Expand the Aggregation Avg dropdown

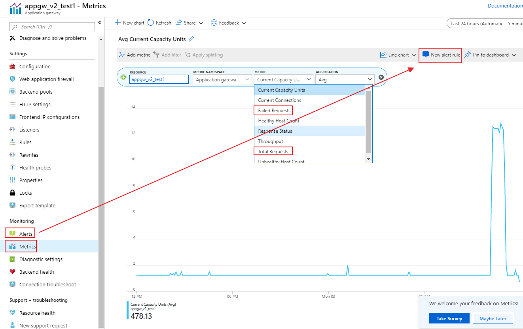345,79
